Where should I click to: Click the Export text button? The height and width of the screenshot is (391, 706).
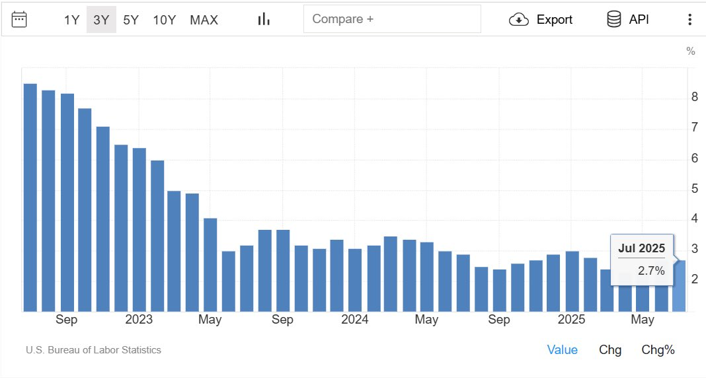click(x=554, y=20)
